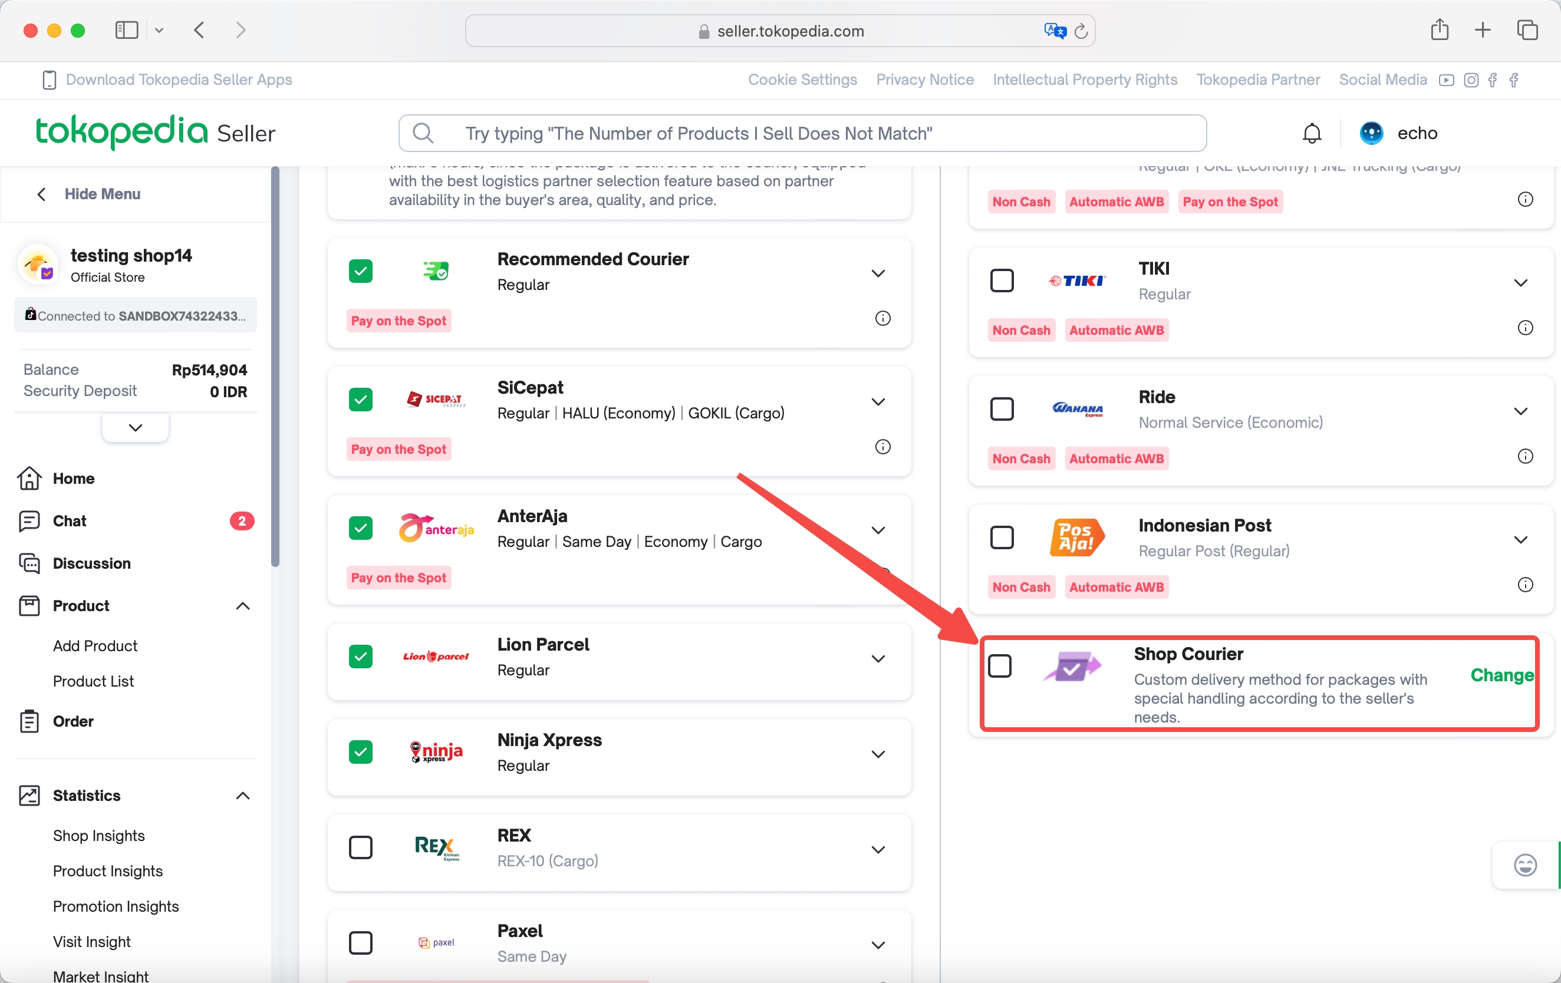Uncheck the AnterAja courier checkbox
Viewport: 1561px width, 983px height.
click(360, 528)
